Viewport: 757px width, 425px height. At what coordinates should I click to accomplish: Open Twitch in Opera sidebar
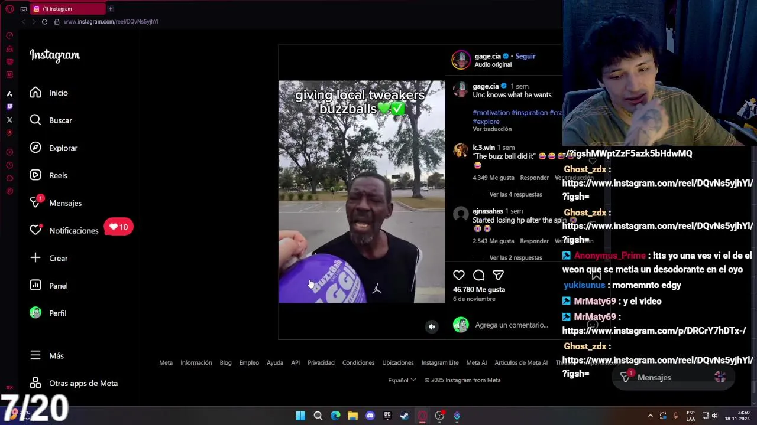tap(9, 107)
